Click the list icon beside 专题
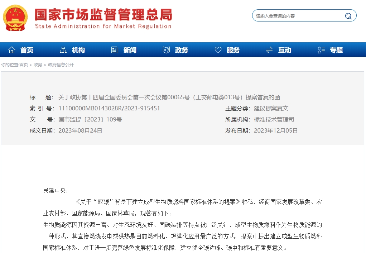366x253 pixels. click(x=321, y=50)
